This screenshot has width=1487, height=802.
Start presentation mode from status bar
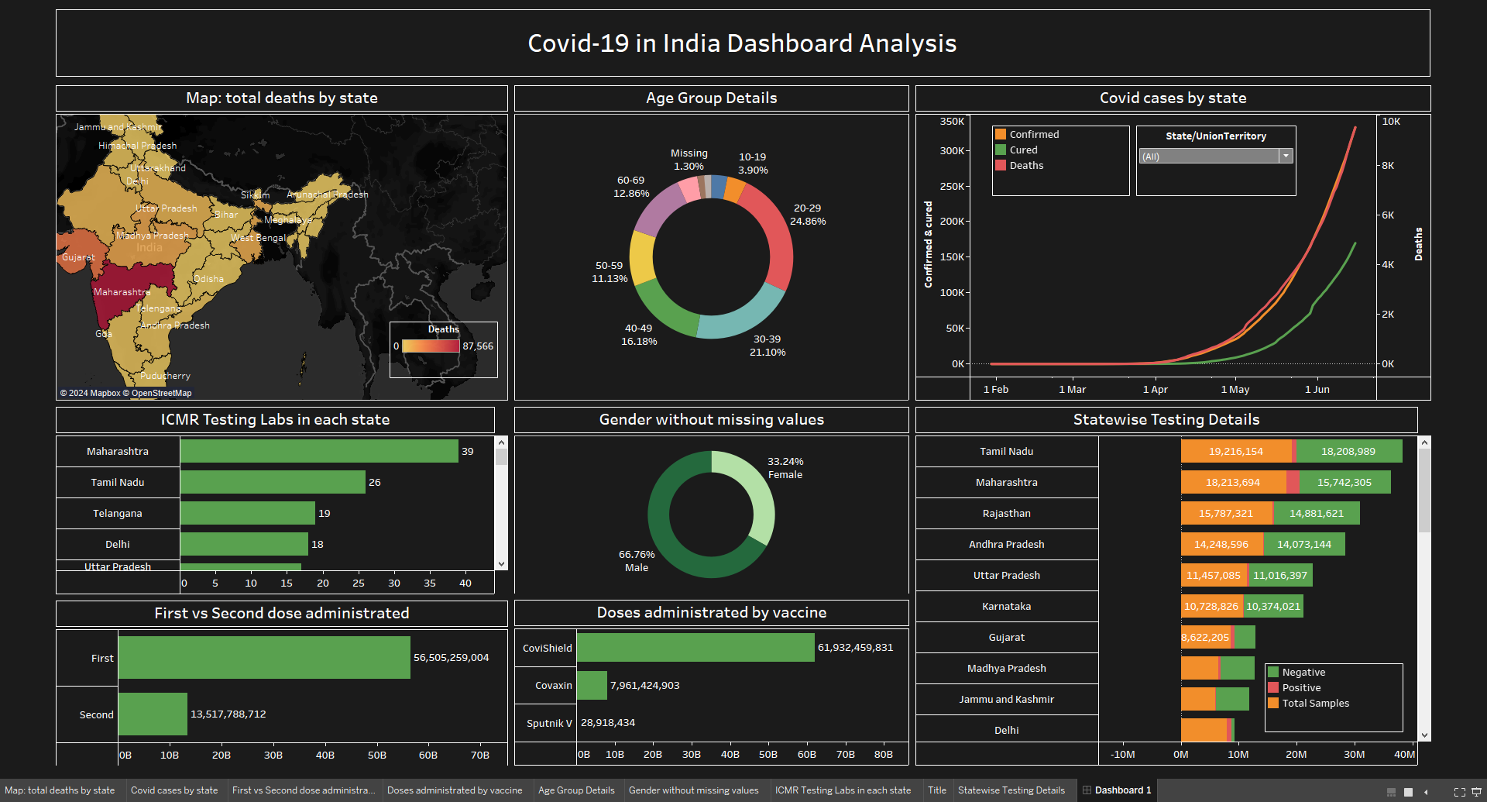pos(1476,791)
